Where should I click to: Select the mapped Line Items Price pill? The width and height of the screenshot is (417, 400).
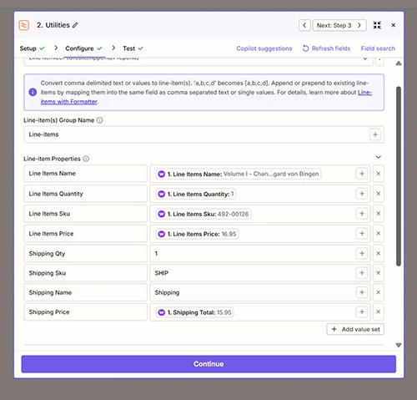[x=197, y=234]
